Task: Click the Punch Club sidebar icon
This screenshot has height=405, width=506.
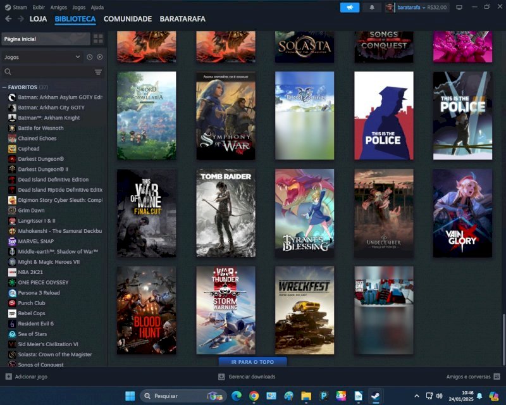Action: (12, 303)
